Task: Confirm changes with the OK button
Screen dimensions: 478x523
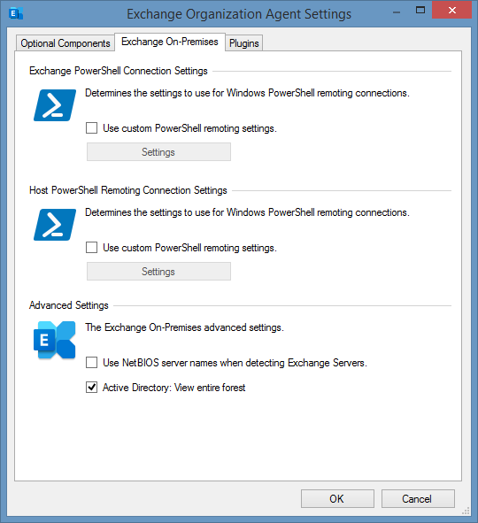Action: (x=337, y=498)
